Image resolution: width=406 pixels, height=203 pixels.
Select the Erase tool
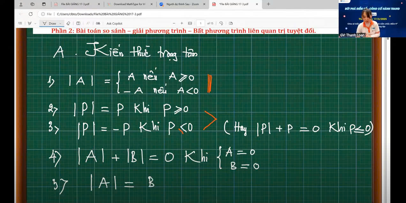click(68, 23)
